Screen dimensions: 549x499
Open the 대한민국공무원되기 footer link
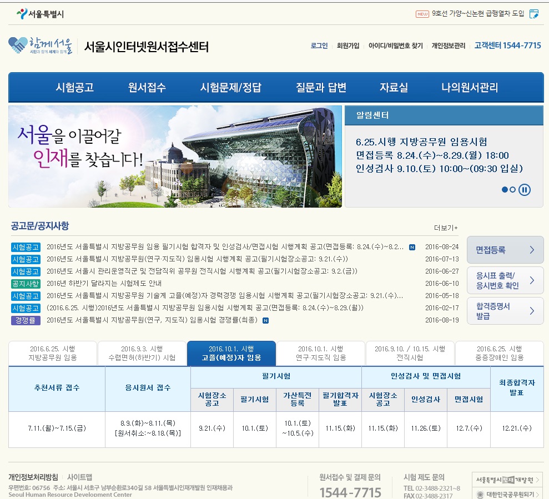507,494
